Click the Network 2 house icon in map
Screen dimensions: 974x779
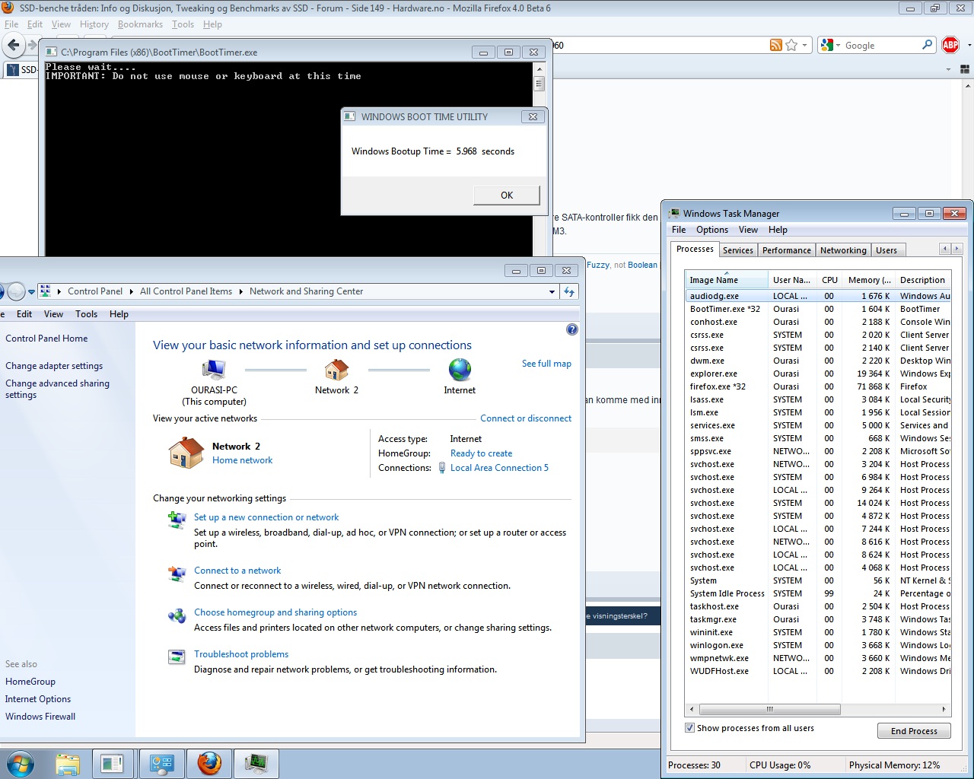coord(336,370)
